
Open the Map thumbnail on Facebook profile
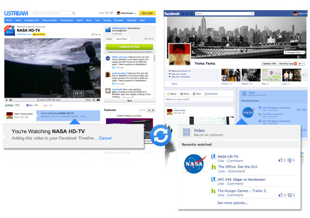coord(271,75)
